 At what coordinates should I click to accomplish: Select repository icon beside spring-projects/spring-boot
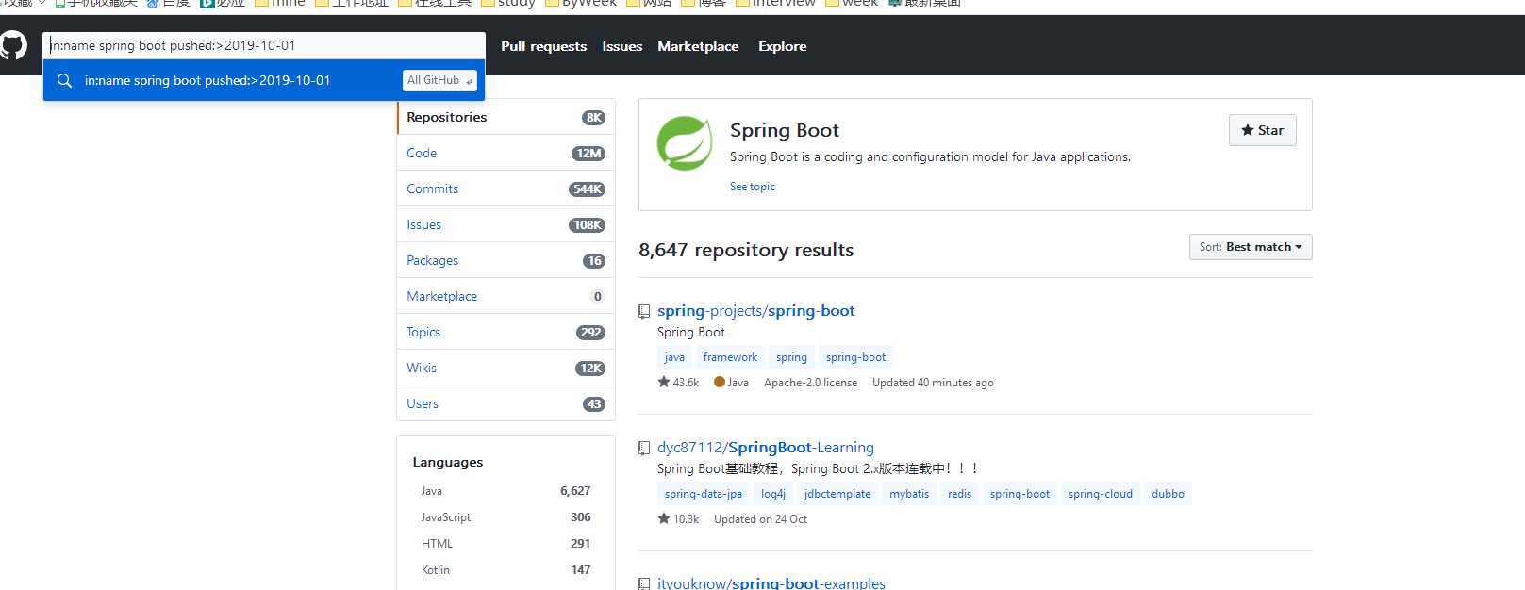644,311
